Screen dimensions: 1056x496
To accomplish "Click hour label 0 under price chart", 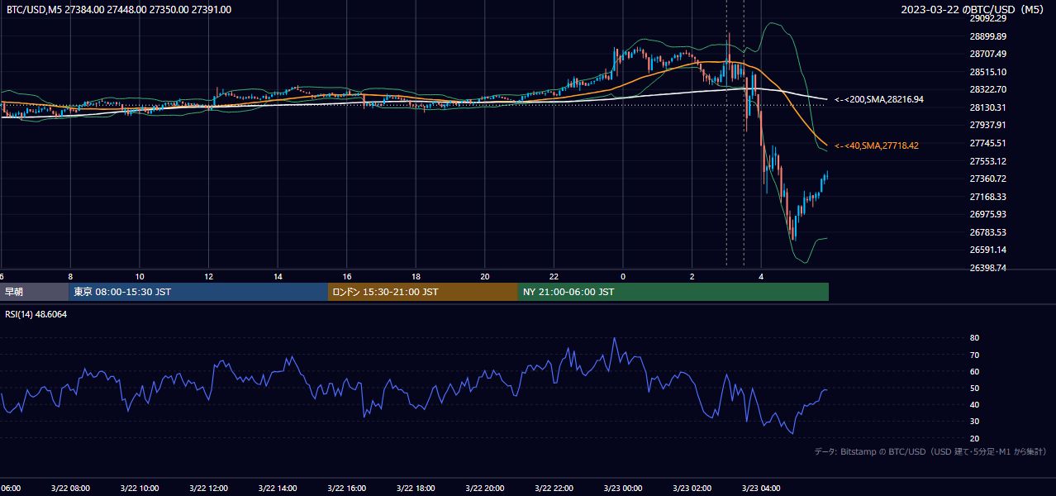I will click(623, 276).
